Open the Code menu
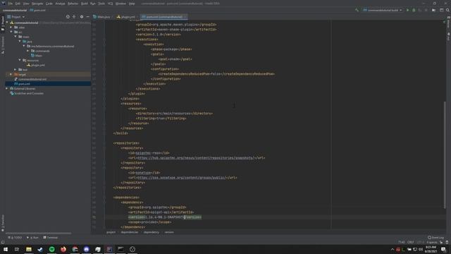The height and width of the screenshot is (254, 451). click(x=49, y=4)
